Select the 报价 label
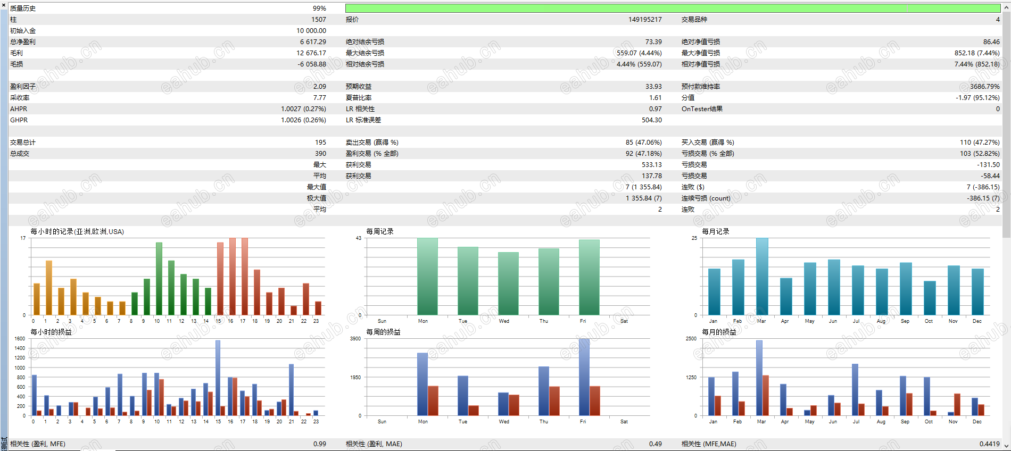1011x451 pixels. pos(352,20)
